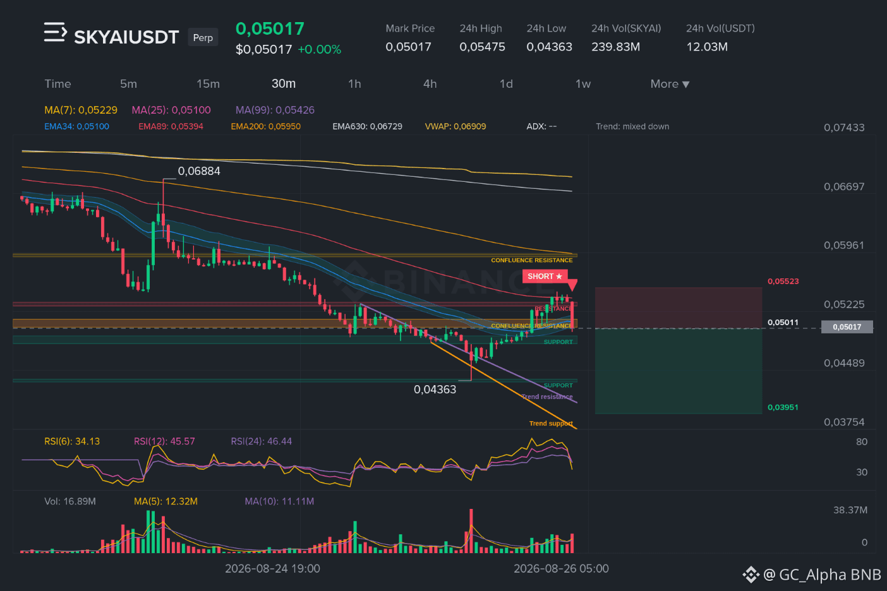887x591 pixels.
Task: Switch chart to Time view
Action: point(57,84)
